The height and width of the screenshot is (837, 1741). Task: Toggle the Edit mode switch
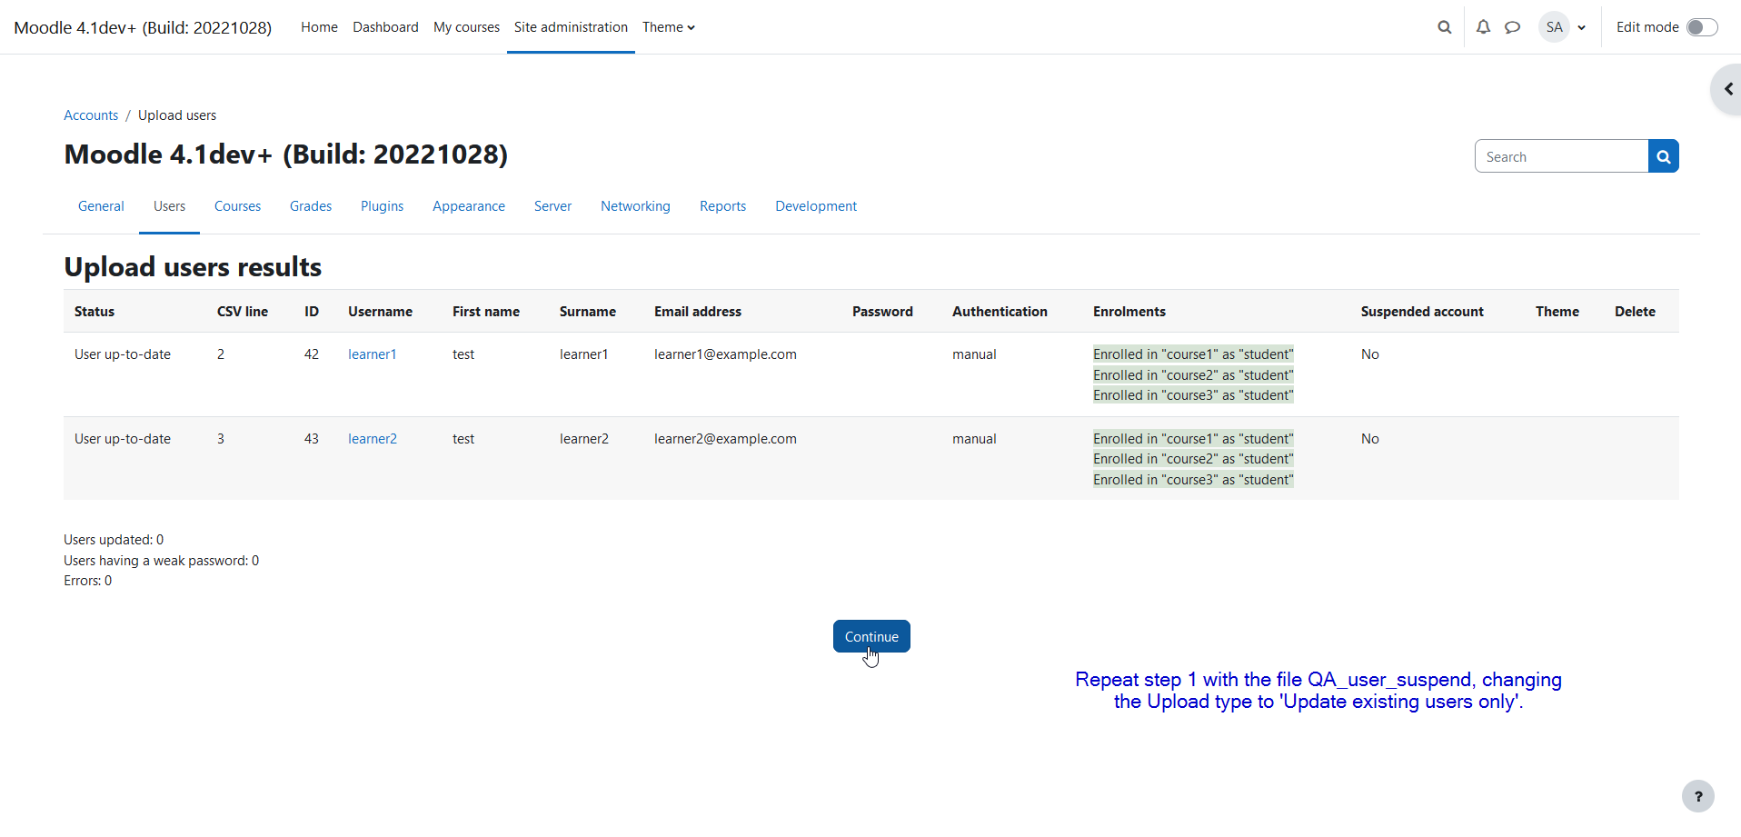tap(1702, 27)
